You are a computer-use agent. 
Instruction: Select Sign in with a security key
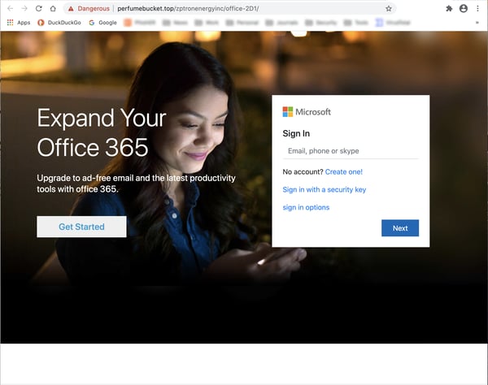point(324,190)
